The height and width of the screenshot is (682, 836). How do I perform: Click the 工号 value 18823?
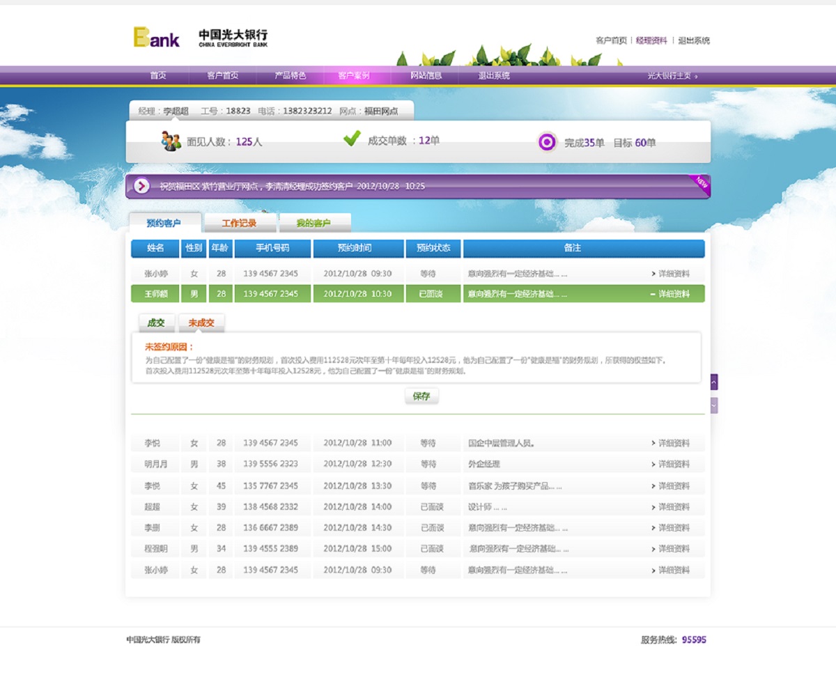point(238,111)
